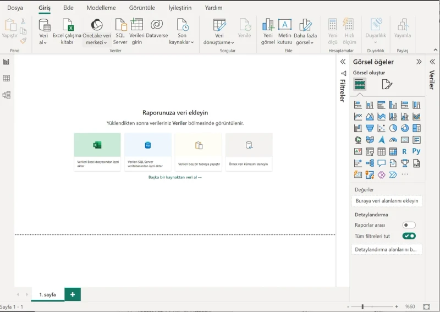Paste data into blank table card

[199, 152]
